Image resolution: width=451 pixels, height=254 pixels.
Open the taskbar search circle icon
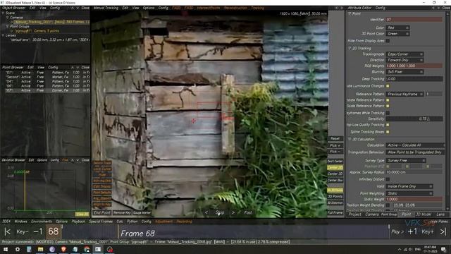17,249
